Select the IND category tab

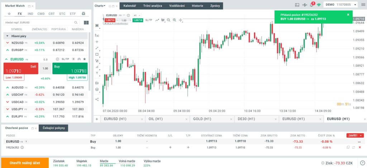[x=30, y=14]
